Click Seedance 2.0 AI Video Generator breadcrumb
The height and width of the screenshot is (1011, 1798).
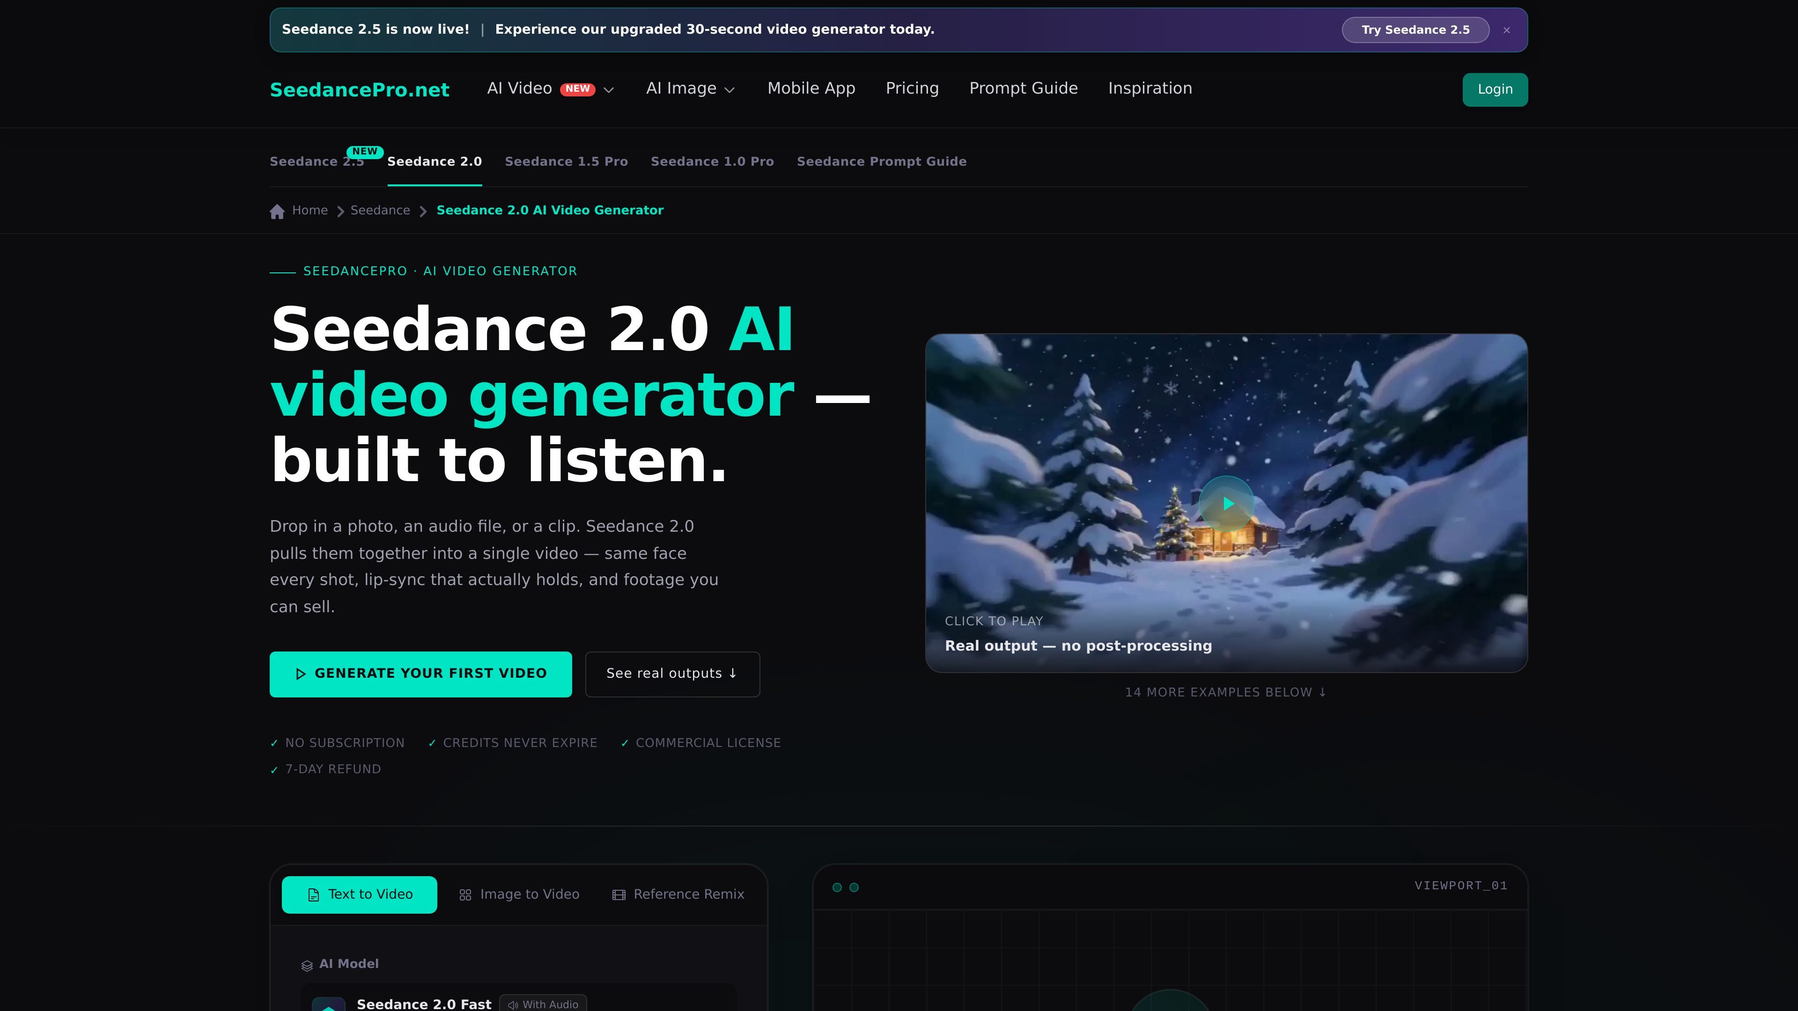(550, 210)
